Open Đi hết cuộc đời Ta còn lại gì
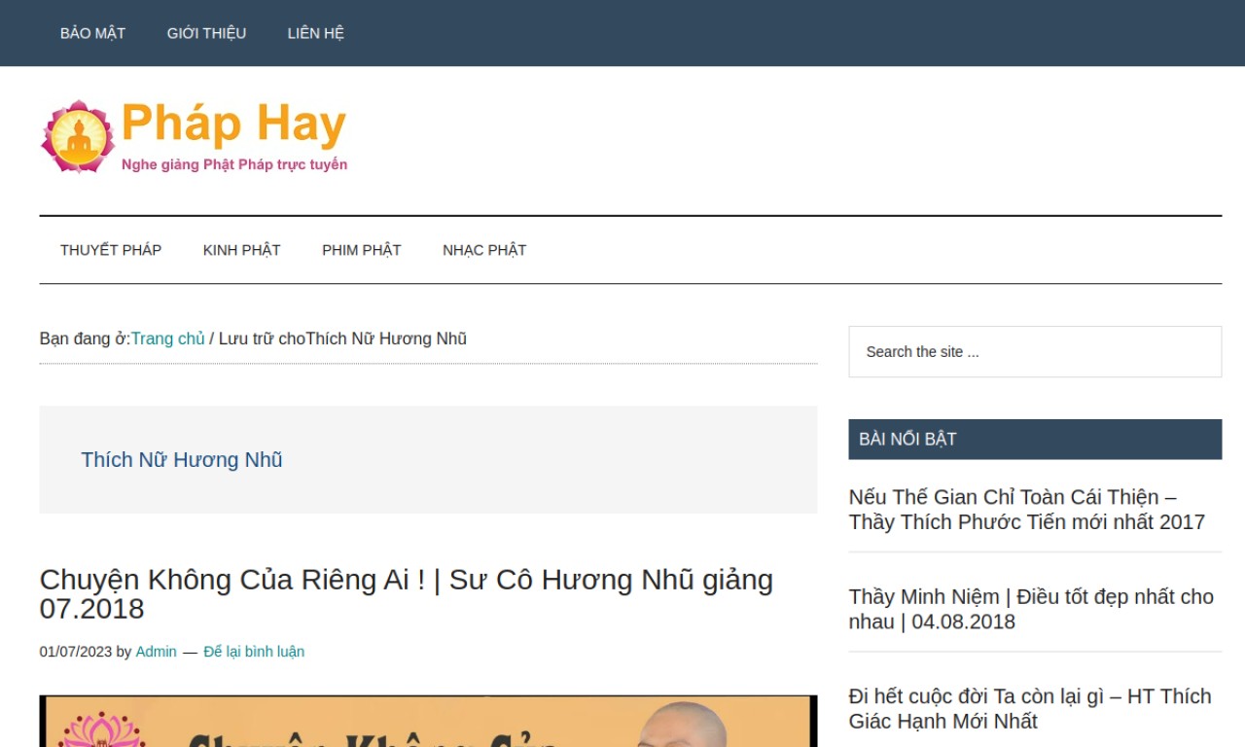This screenshot has height=747, width=1245. (x=1030, y=709)
